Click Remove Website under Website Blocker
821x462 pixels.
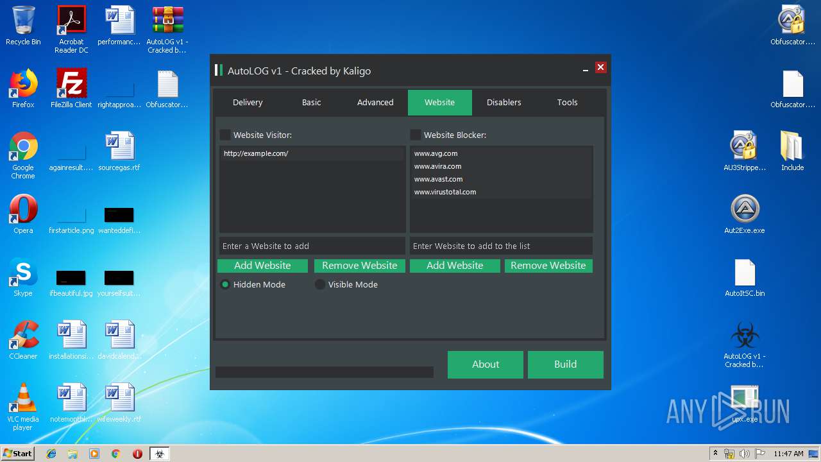coord(548,266)
